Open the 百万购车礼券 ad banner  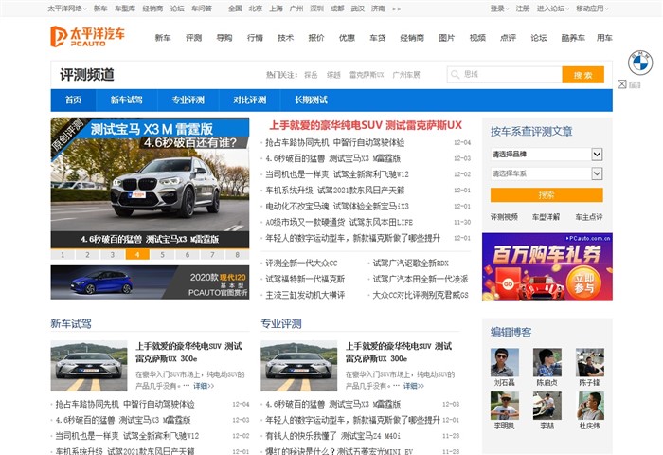tap(547, 266)
